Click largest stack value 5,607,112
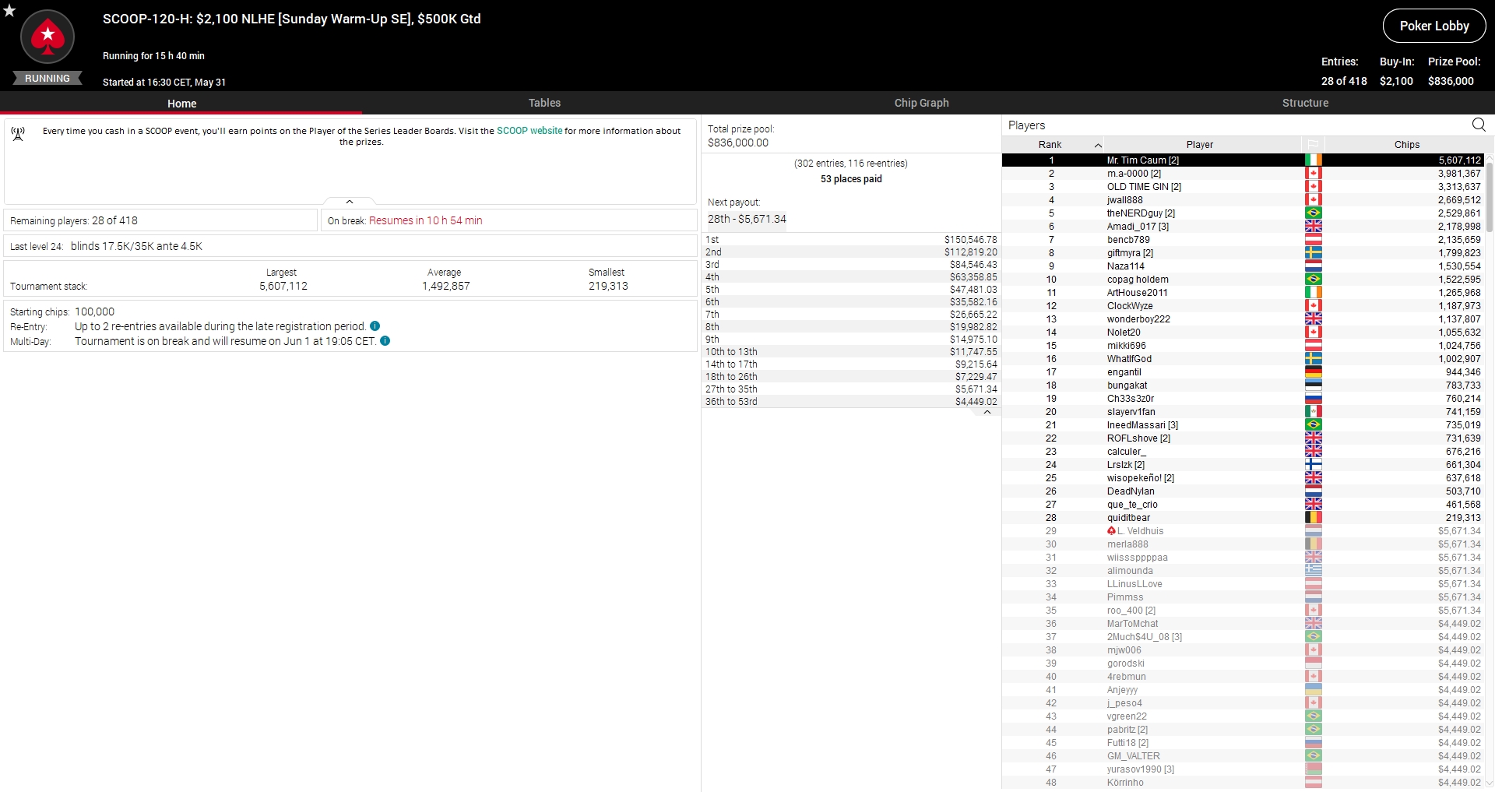Screen dimensions: 1495x792 click(283, 286)
